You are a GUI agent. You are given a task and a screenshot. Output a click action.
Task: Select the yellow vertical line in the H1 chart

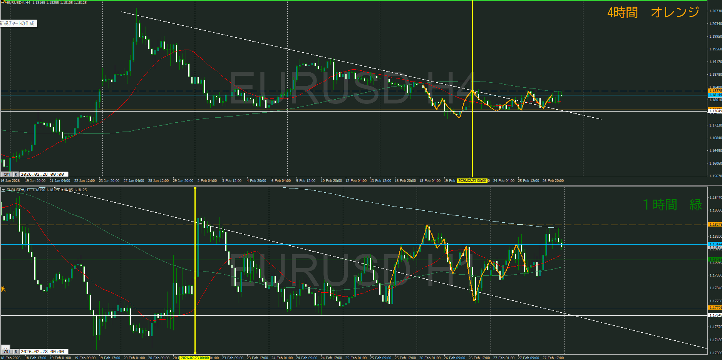tap(195, 269)
